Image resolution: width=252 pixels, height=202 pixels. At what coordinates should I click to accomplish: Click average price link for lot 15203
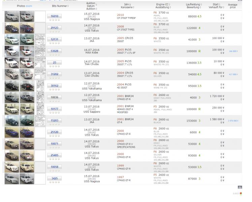tap(233, 121)
